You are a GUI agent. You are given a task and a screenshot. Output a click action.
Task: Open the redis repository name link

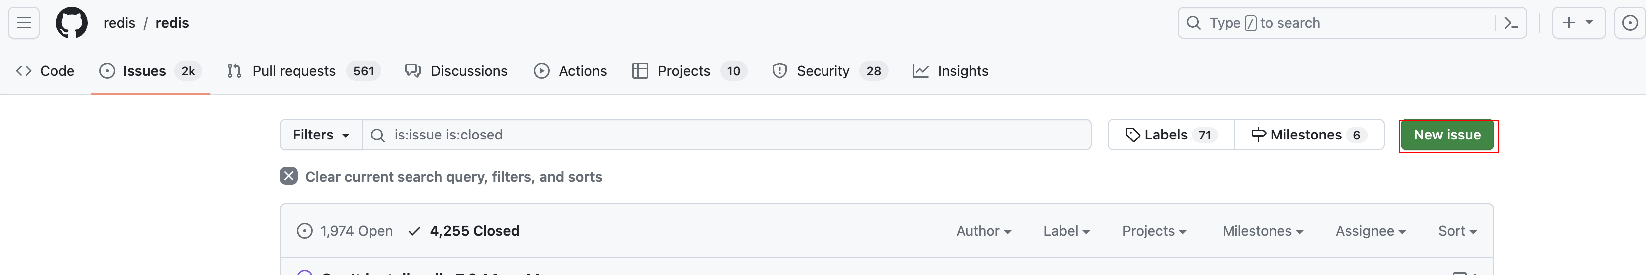tap(172, 23)
